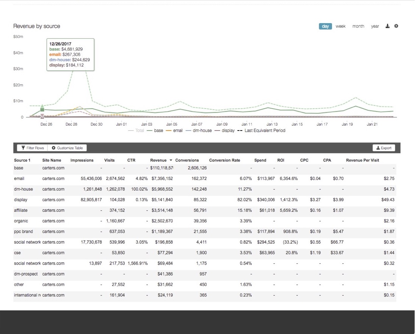Select the dm-house source row label

(x=23, y=189)
